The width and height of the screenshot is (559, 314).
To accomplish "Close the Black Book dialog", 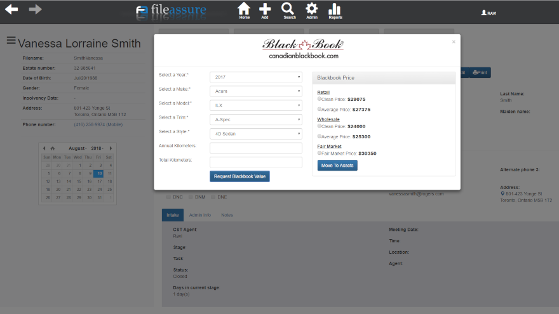I will (x=454, y=42).
